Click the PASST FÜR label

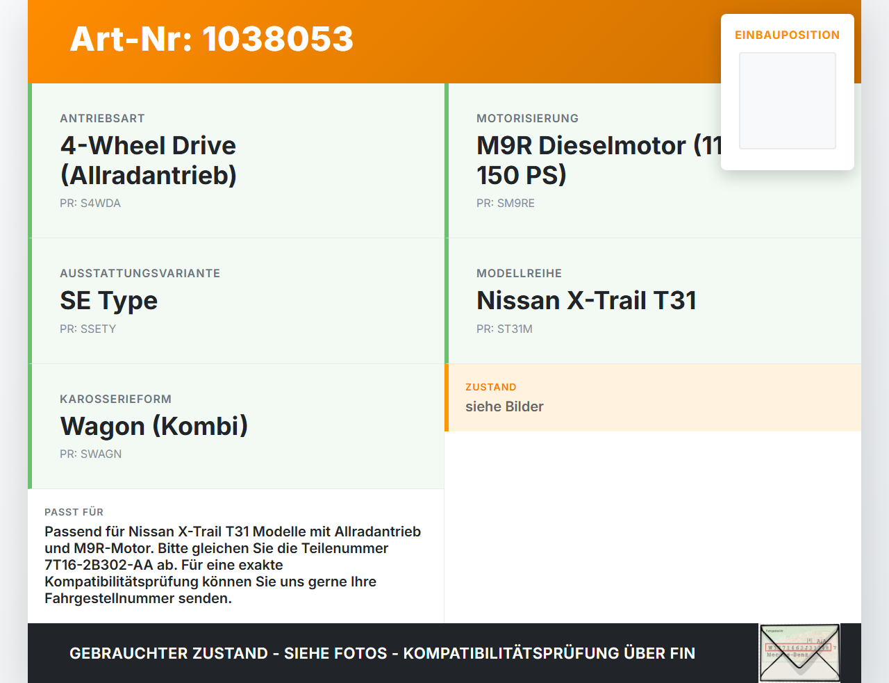tap(74, 512)
